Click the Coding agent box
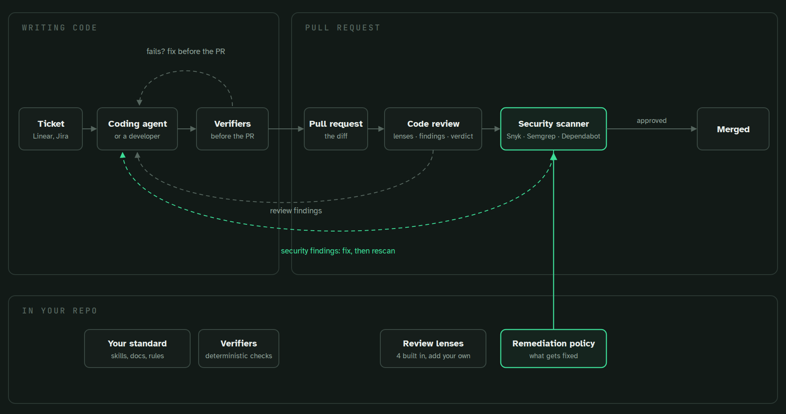Image resolution: width=786 pixels, height=414 pixels. click(137, 129)
